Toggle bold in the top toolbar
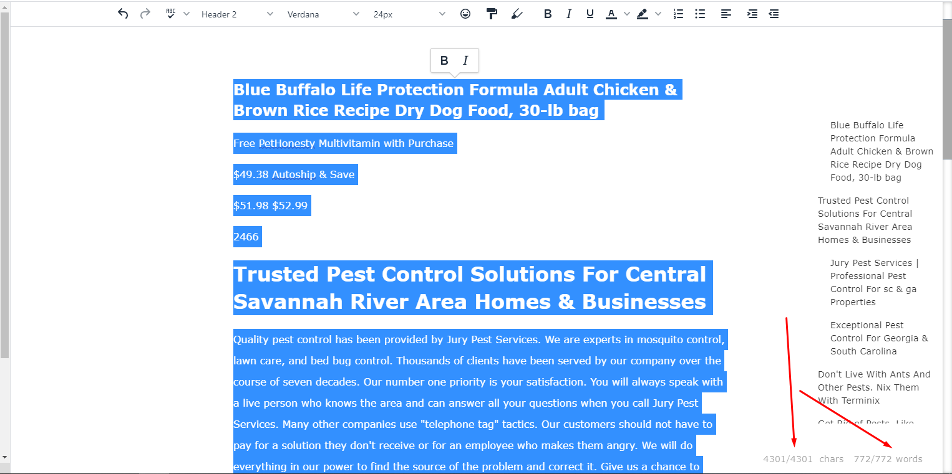 tap(548, 14)
